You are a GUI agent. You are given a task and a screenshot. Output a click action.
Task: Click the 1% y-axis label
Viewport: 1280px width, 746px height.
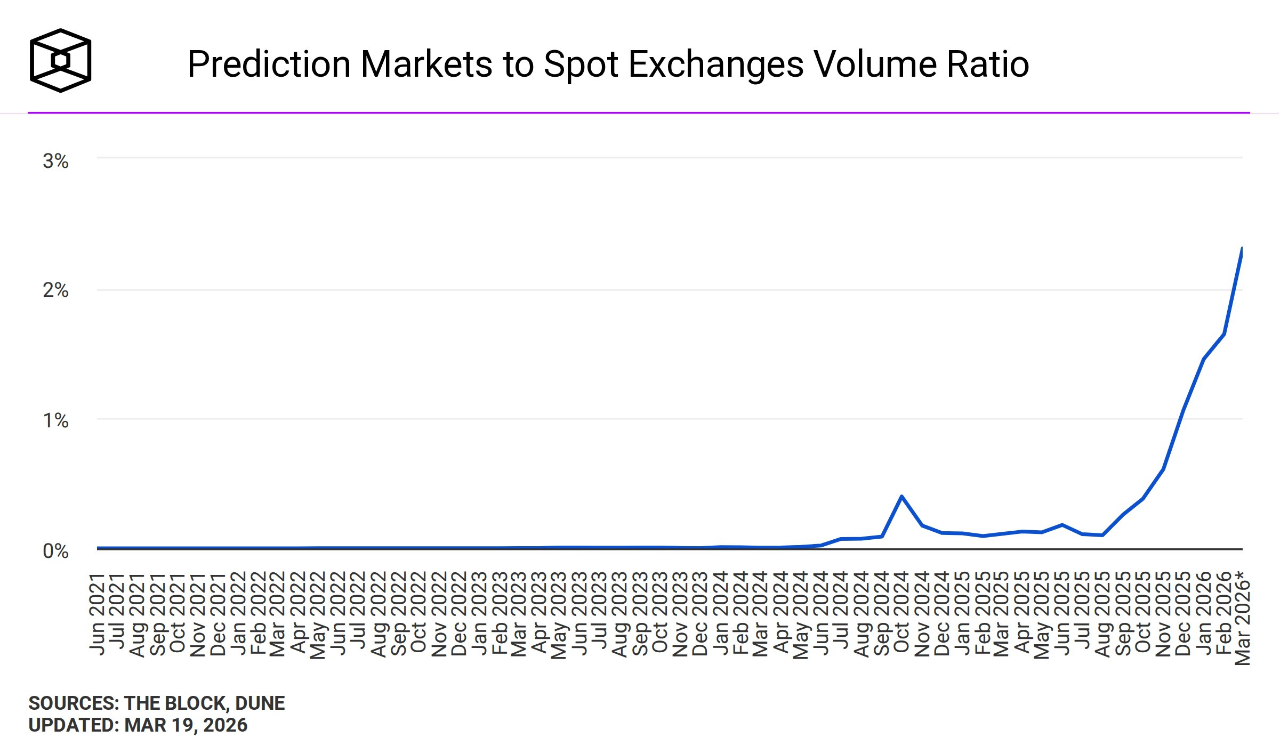point(55,420)
